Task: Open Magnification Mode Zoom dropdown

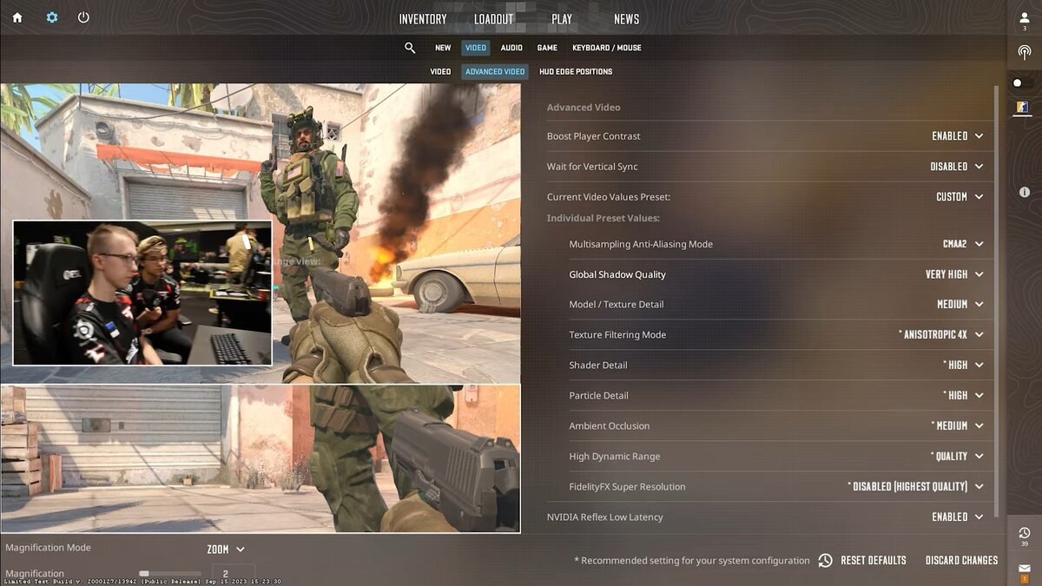Action: coord(226,550)
